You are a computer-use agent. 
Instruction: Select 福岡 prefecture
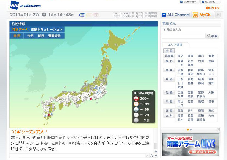click(180, 116)
